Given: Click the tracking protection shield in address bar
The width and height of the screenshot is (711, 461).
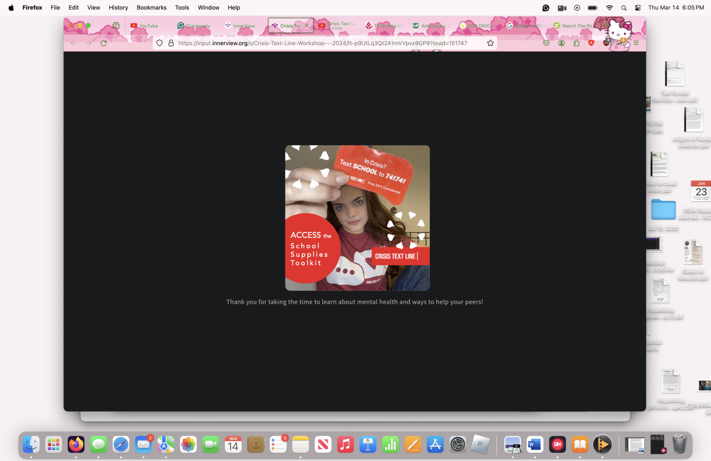Looking at the screenshot, I should pos(159,43).
